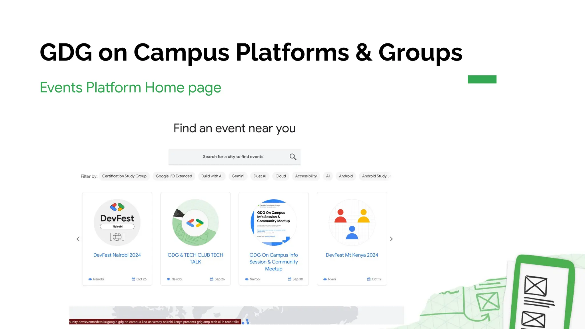Viewport: 585px width, 329px height.
Task: Select the Accessibility filter chip
Action: tap(306, 176)
